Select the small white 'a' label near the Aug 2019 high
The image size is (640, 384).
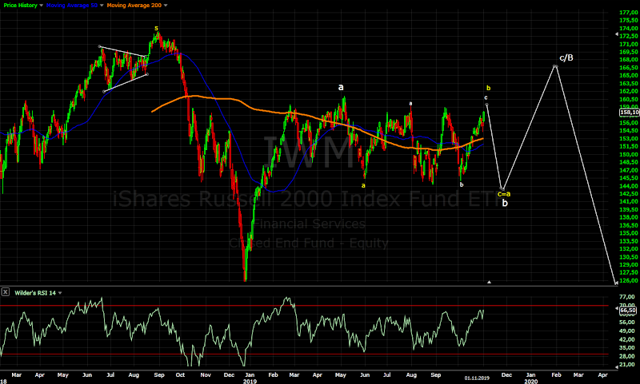pyautogui.click(x=410, y=104)
